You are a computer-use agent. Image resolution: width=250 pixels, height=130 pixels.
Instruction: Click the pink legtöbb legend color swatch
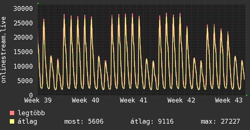[12, 113]
